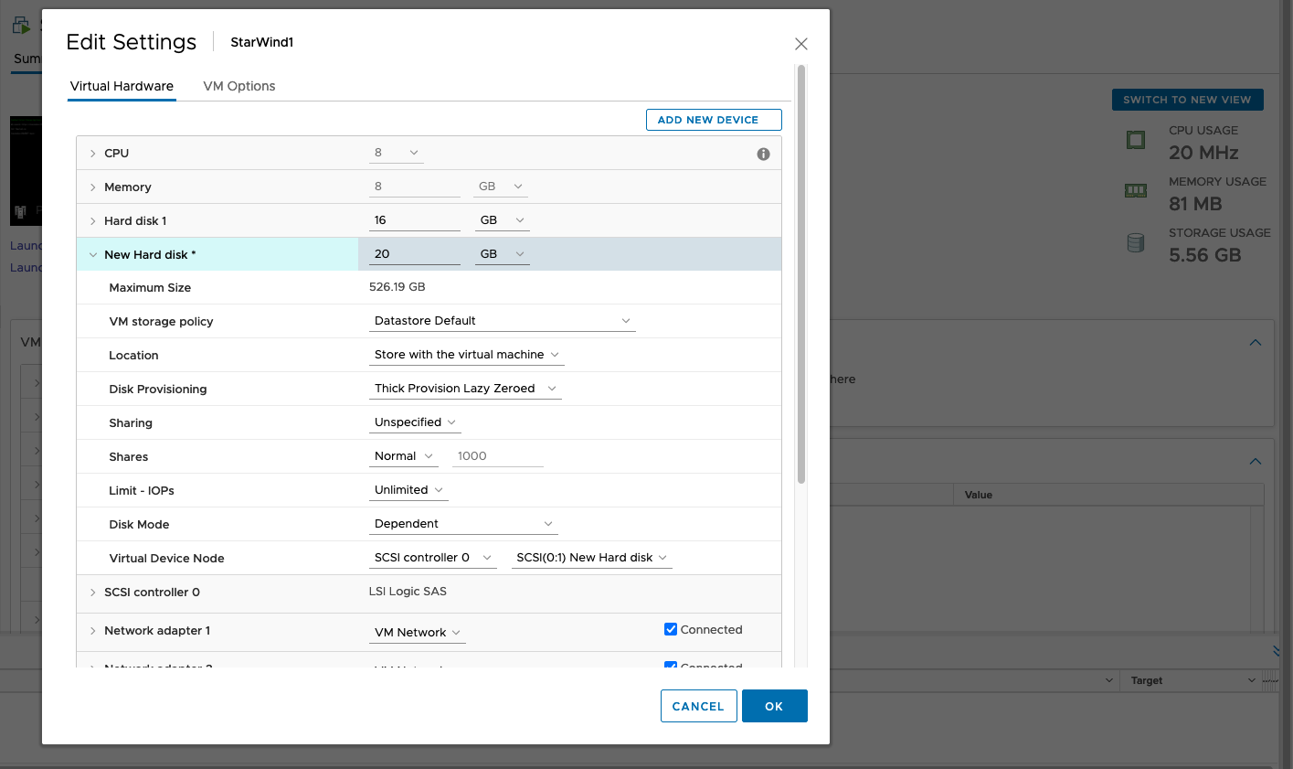Click the SWITCH TO NEW VIEW button
This screenshot has width=1293, height=769.
click(1186, 100)
